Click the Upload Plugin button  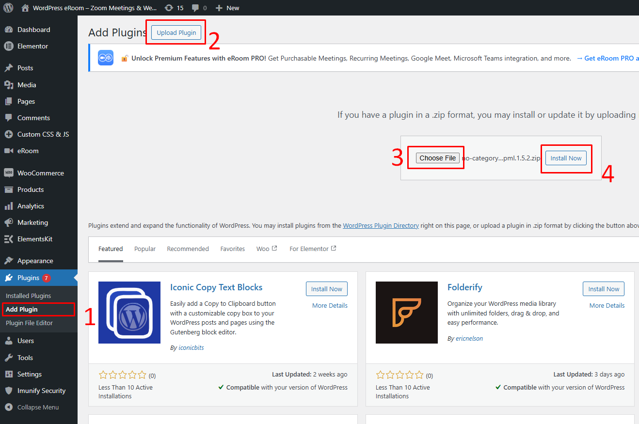(176, 32)
